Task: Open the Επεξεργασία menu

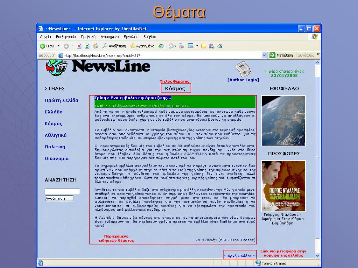Action: coord(66,37)
